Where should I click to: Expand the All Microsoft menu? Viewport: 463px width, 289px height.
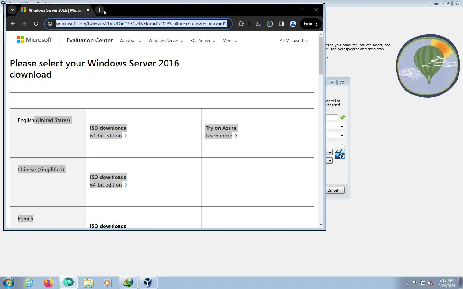[294, 41]
